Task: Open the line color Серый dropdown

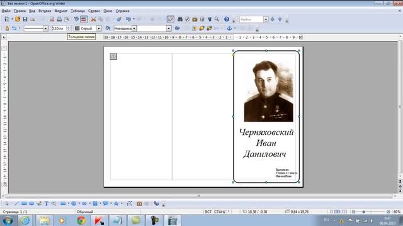Action: [99, 28]
